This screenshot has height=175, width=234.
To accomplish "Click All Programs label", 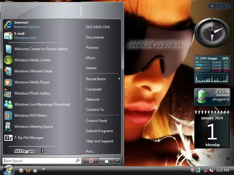I will 25,151.
